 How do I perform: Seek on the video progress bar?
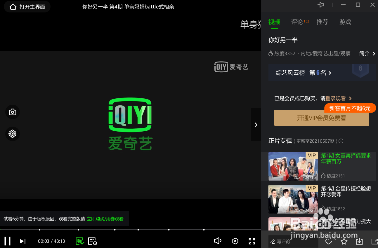[131, 230]
